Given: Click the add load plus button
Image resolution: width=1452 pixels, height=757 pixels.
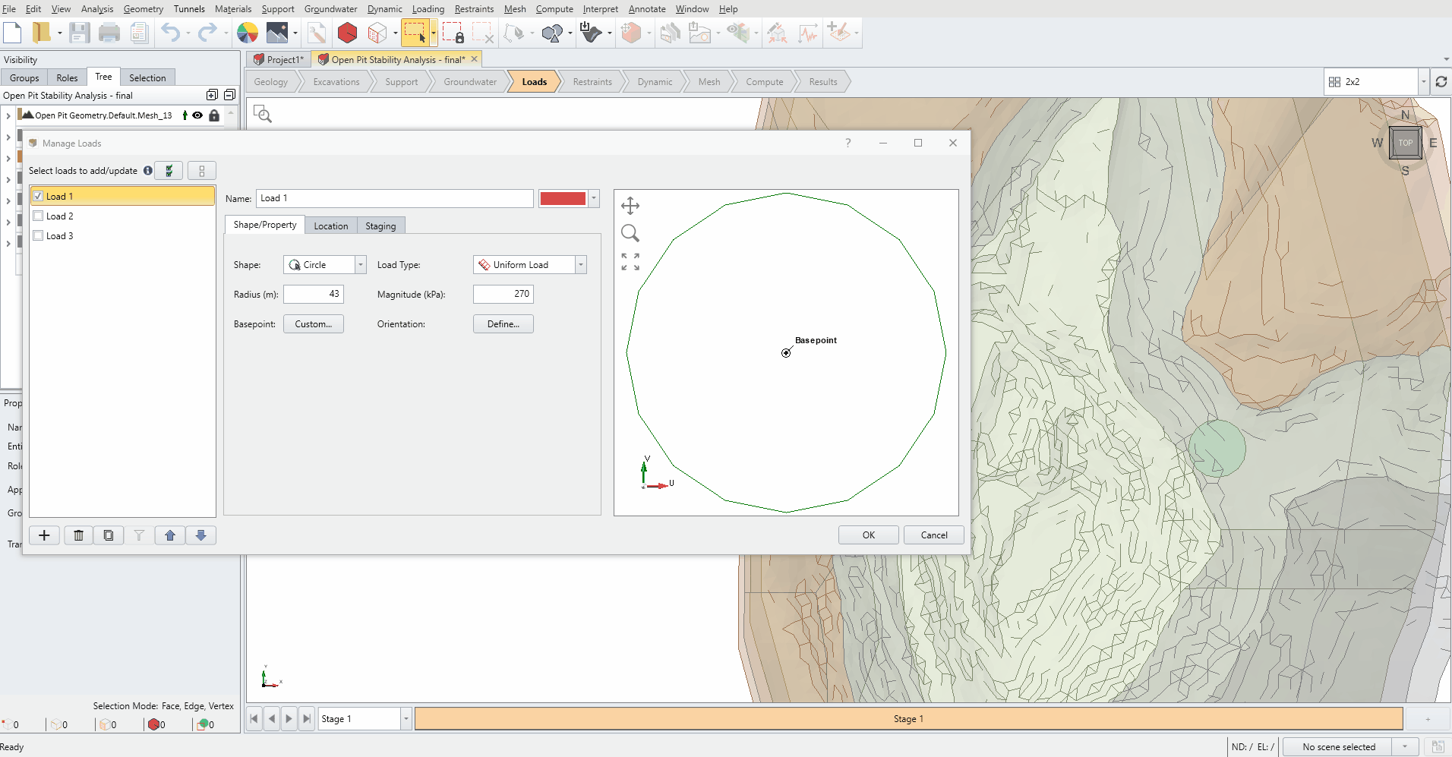Looking at the screenshot, I should click(x=45, y=535).
